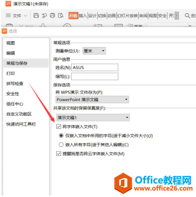Click the save icon in quick toolbar
The height and width of the screenshot is (197, 196).
pos(36,16)
